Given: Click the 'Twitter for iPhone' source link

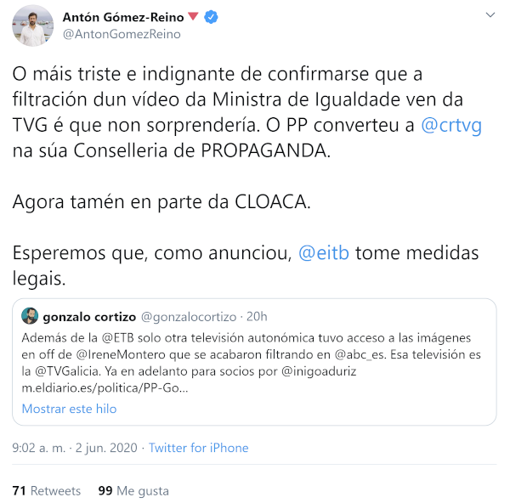Looking at the screenshot, I should pyautogui.click(x=198, y=448).
